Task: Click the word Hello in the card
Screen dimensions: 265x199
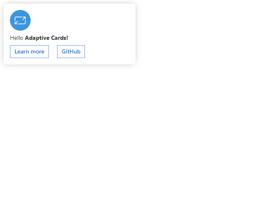Action: click(x=17, y=38)
